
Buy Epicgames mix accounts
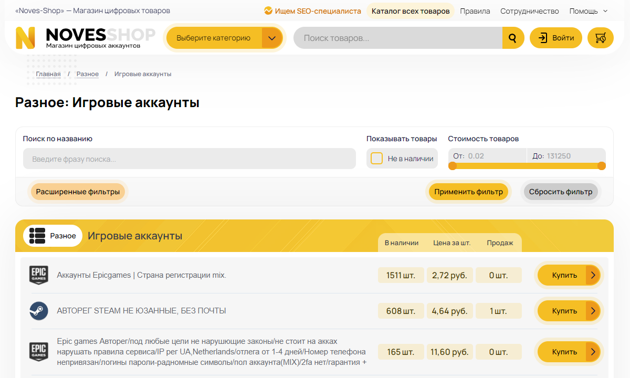pos(569,275)
